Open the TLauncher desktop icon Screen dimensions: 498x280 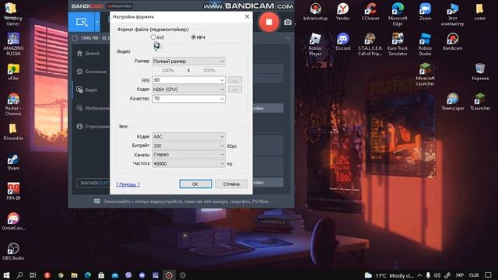point(480,102)
